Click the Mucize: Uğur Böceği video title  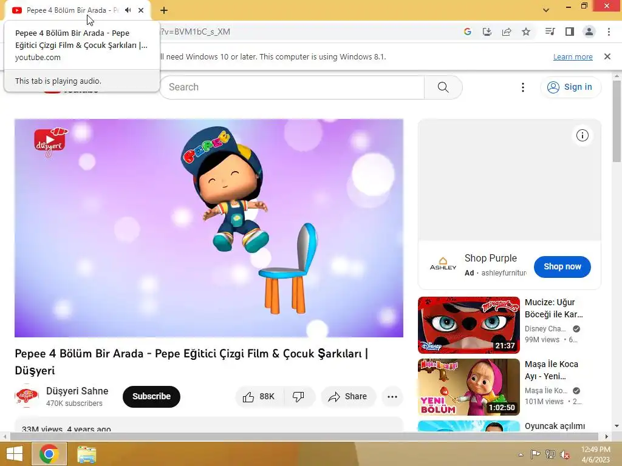pos(554,308)
